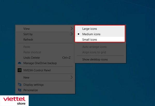Click the Ctrl+Z shortcut text
Viewport: 155px width, 106px height.
click(66, 58)
